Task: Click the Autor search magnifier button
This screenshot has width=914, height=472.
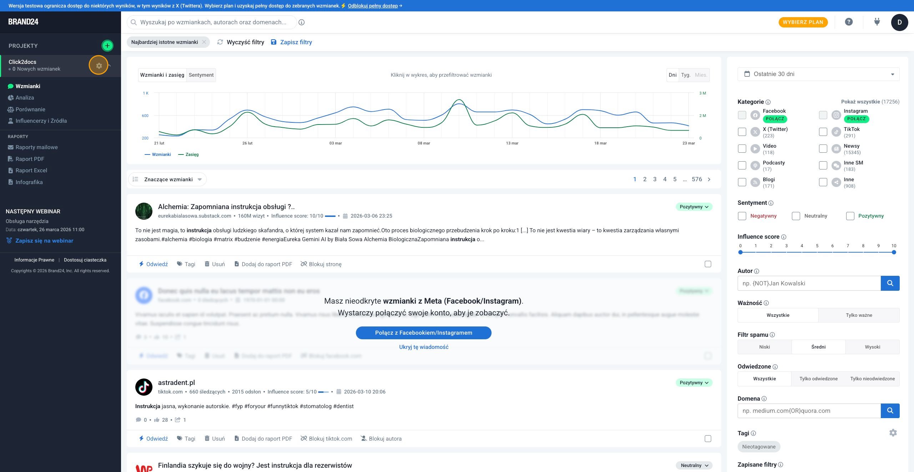Action: click(890, 283)
